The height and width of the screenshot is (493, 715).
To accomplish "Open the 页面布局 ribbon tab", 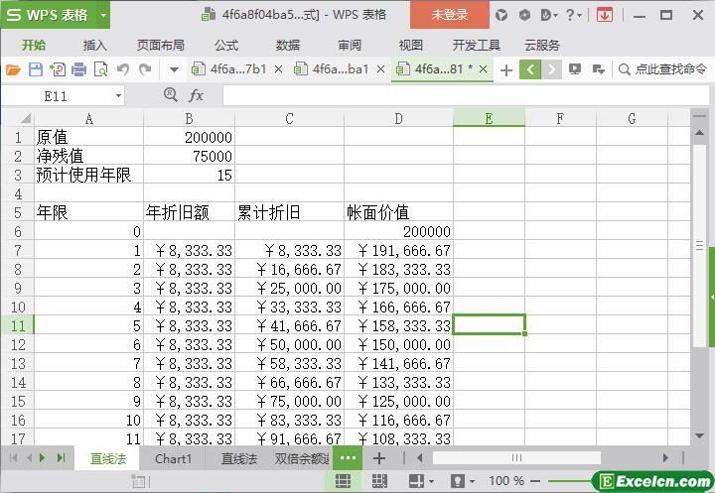I will point(161,45).
